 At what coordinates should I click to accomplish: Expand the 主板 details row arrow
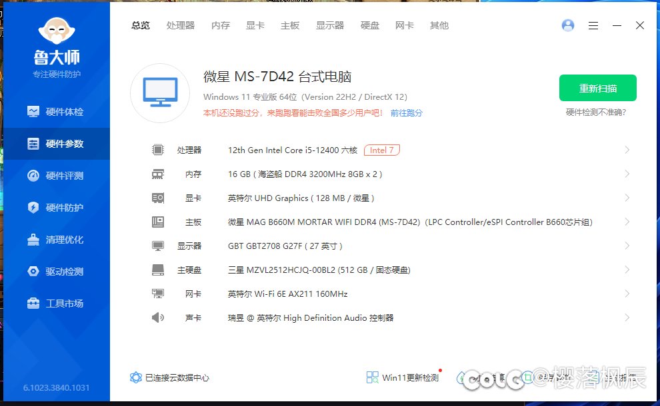pos(627,222)
